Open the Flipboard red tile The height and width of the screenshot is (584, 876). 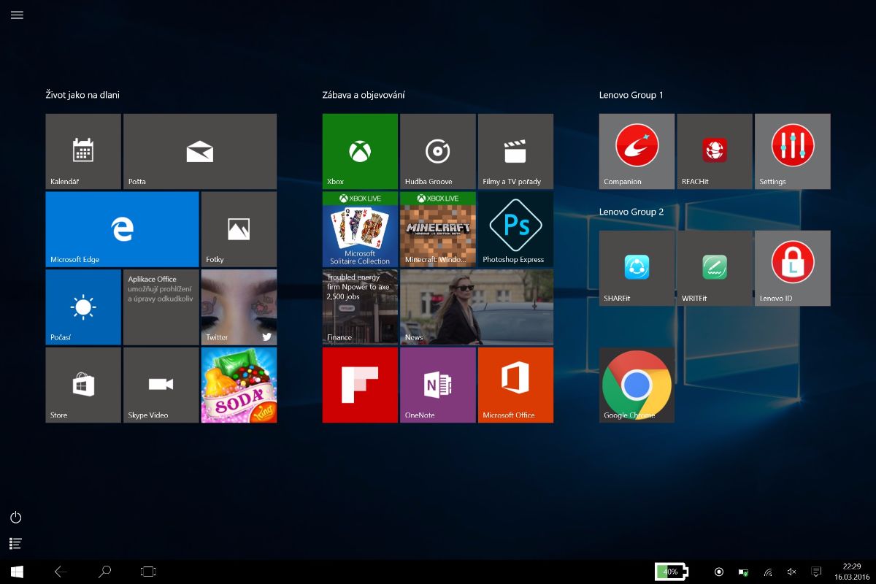pyautogui.click(x=360, y=385)
